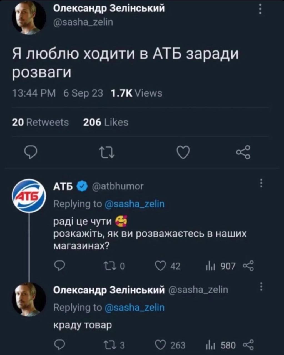Open the @atbhumor handle
Viewport: 284px width, 355px height.
pos(118,186)
